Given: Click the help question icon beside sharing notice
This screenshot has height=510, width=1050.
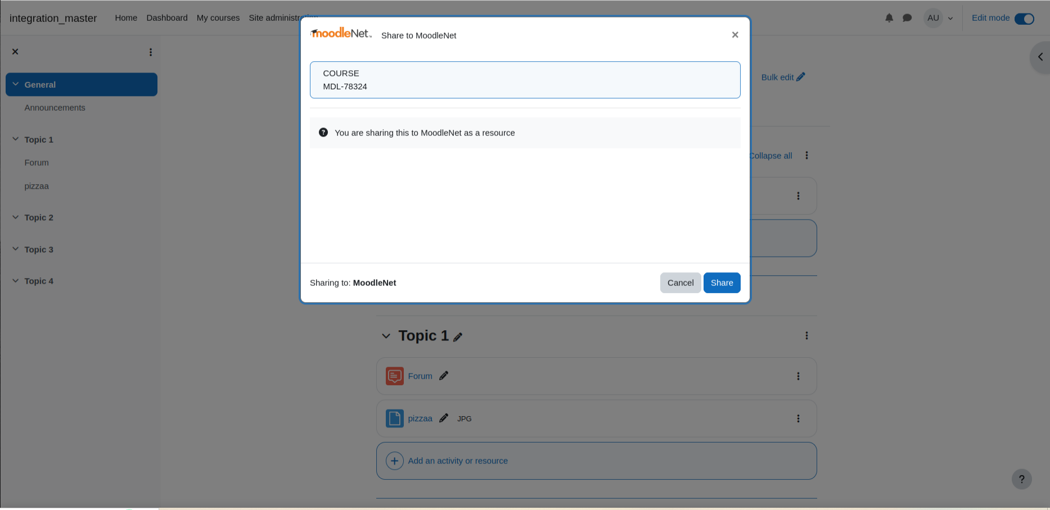Looking at the screenshot, I should coord(323,133).
